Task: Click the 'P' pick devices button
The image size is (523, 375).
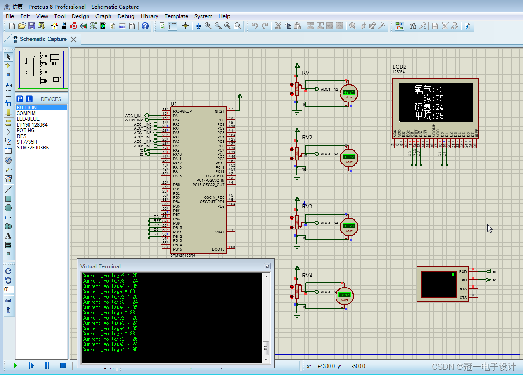Action: [20, 99]
